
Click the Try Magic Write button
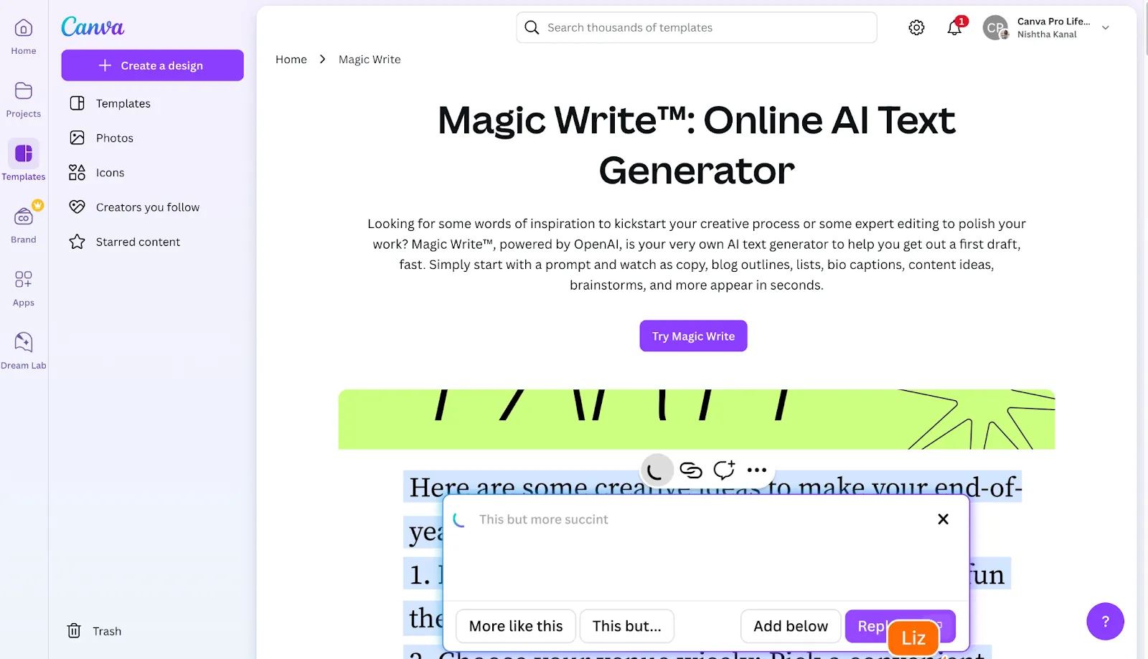[693, 336]
